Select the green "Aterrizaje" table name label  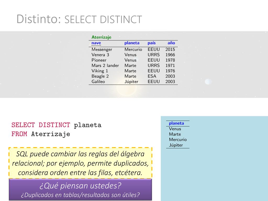click(101, 37)
